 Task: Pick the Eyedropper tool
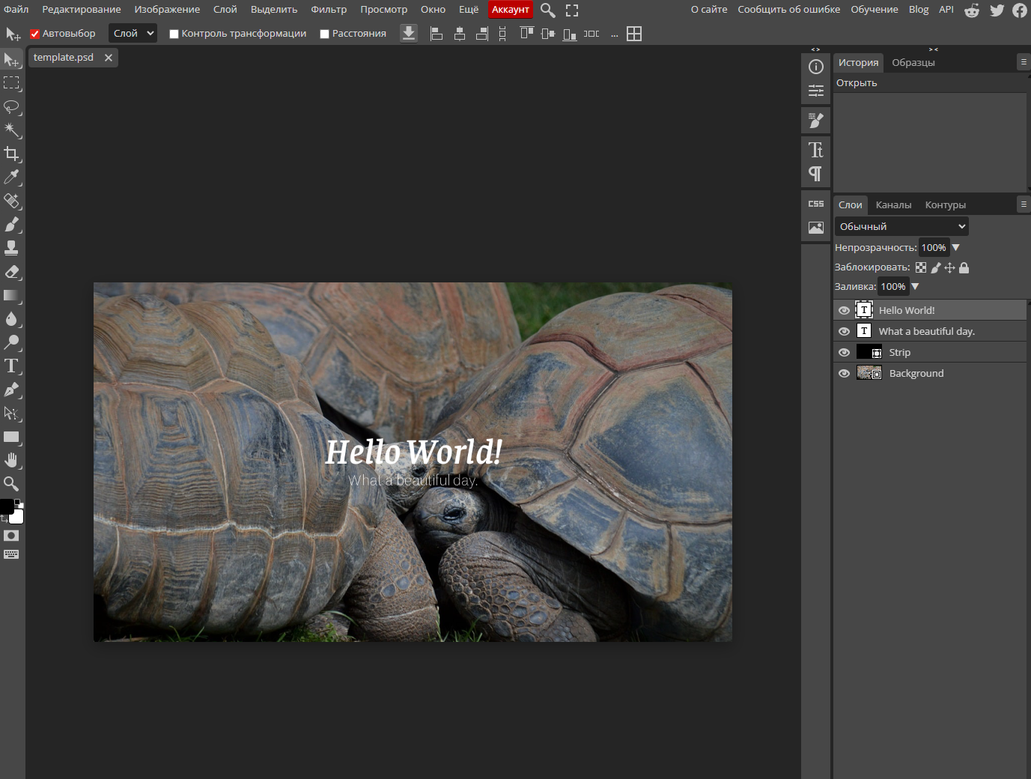pos(12,177)
